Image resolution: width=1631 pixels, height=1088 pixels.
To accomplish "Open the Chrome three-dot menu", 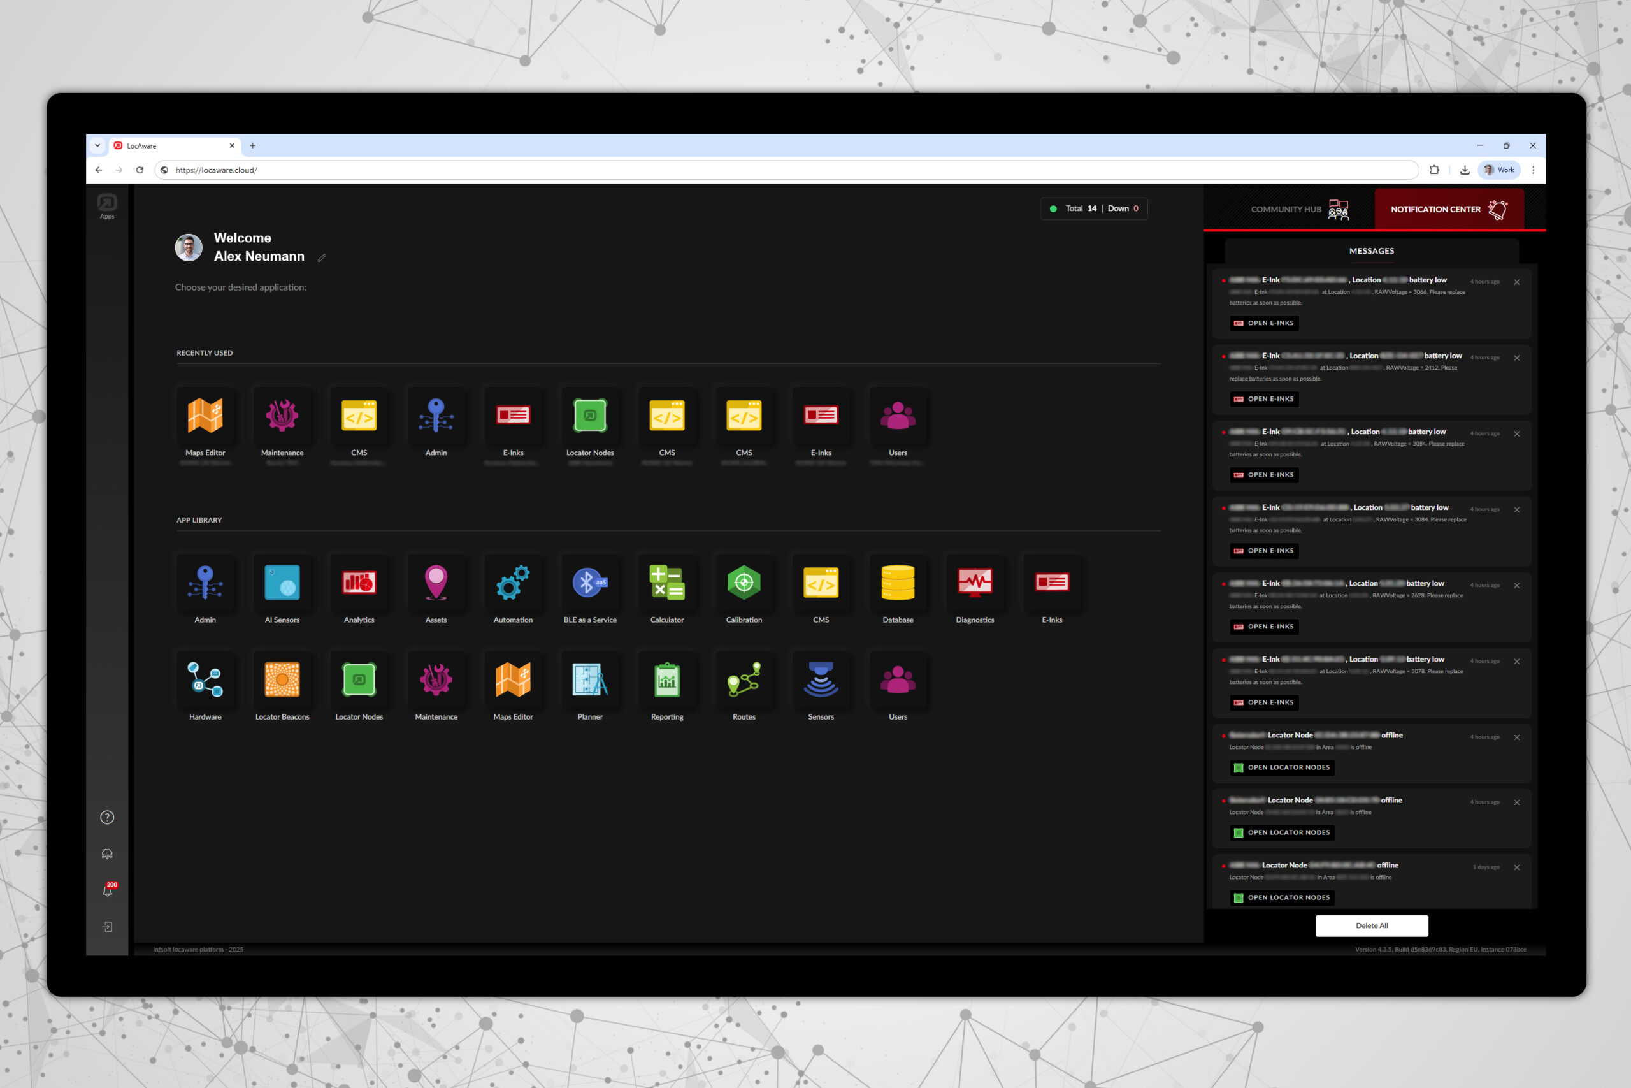I will pos(1534,170).
